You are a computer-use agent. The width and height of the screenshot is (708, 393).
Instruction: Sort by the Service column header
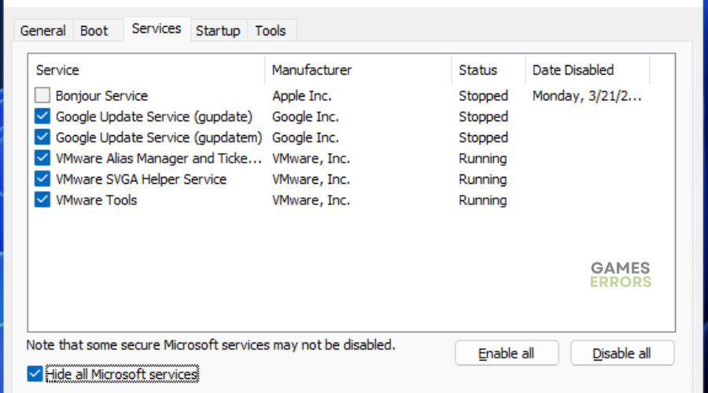click(x=147, y=70)
